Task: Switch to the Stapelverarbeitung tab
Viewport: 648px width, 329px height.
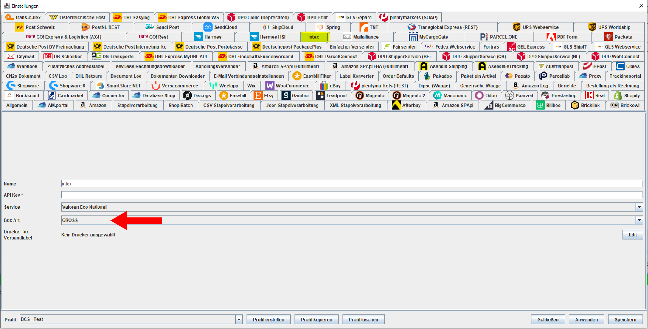Action: (138, 105)
